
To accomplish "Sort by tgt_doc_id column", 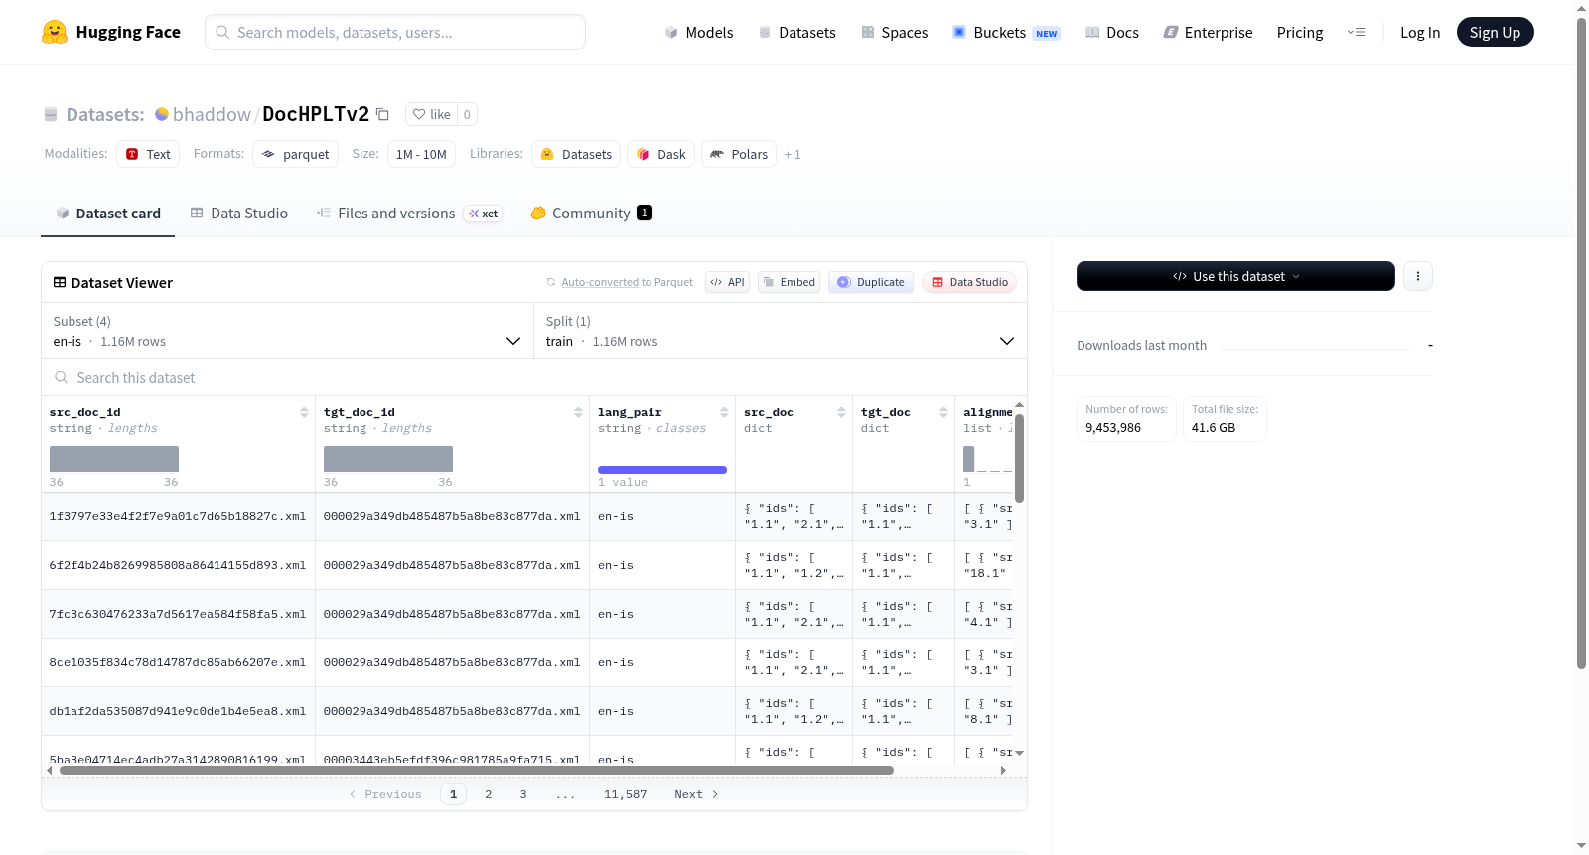I will point(578,412).
